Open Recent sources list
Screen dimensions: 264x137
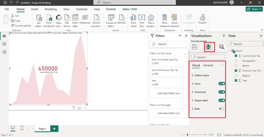pos(96,21)
